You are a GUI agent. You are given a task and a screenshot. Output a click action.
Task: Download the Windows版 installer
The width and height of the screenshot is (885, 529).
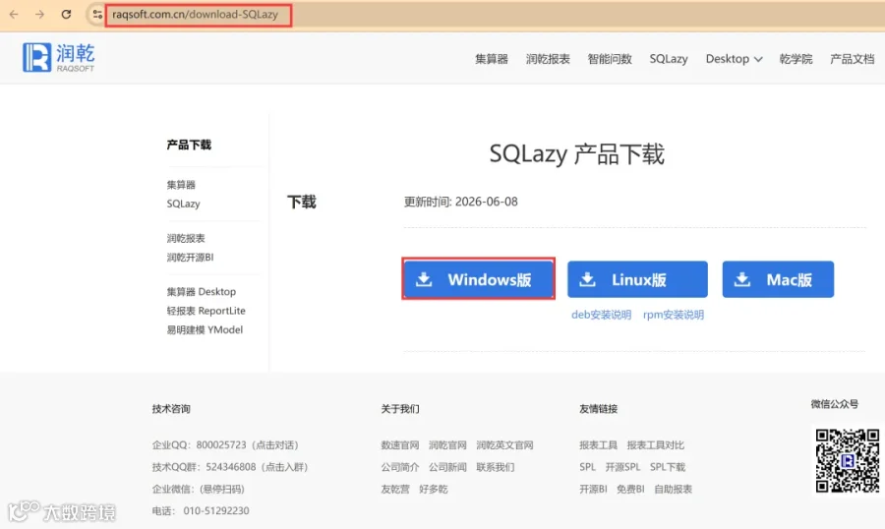point(478,279)
